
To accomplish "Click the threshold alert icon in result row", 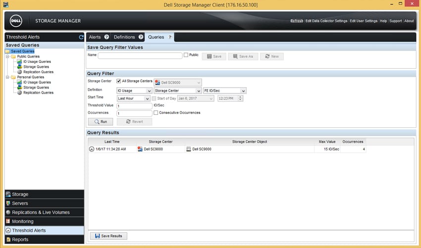I will 92,149.
